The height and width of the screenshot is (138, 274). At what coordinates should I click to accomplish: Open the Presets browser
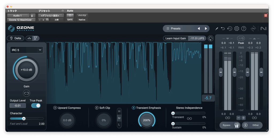(176, 29)
